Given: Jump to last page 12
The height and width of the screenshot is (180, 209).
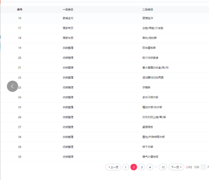Looking at the screenshot, I should point(163,167).
